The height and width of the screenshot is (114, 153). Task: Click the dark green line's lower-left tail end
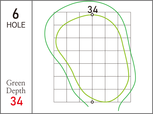point(88,106)
